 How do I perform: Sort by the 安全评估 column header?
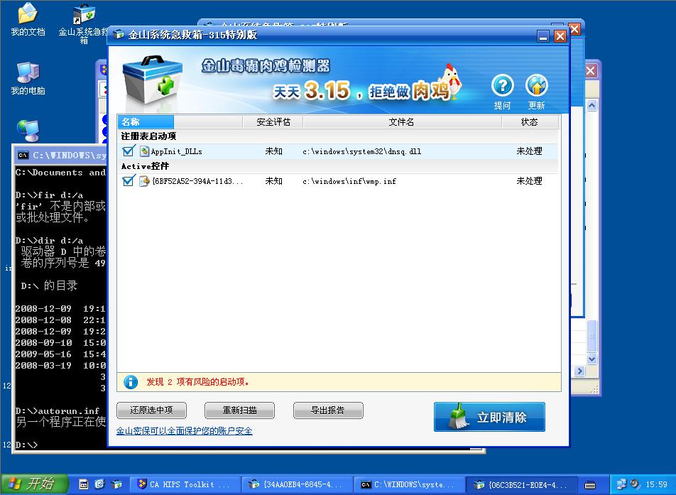[x=273, y=122]
